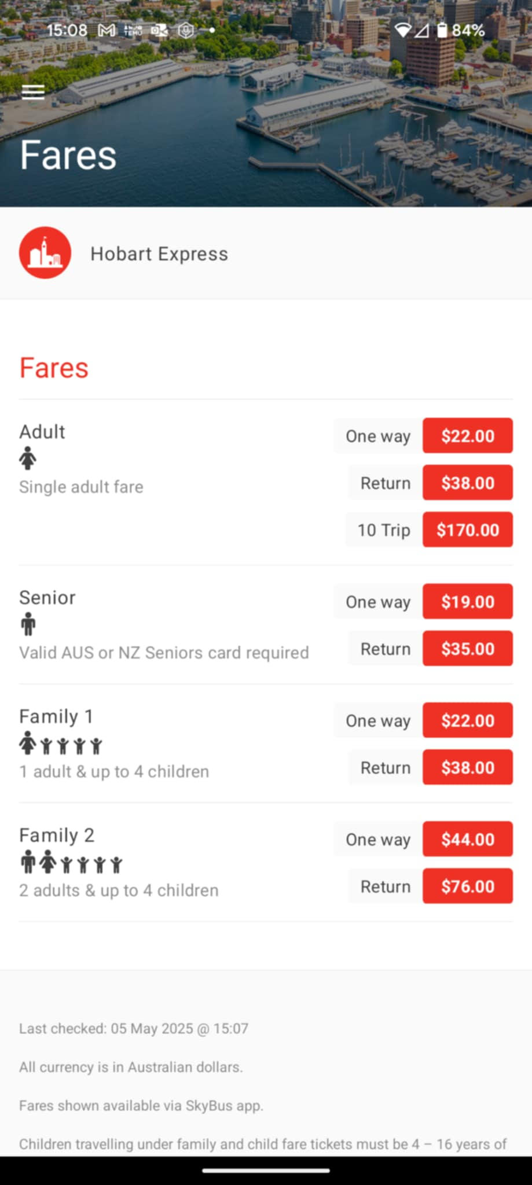The height and width of the screenshot is (1185, 532).
Task: Choose Senior Return $35.00 fare
Action: tap(430, 649)
